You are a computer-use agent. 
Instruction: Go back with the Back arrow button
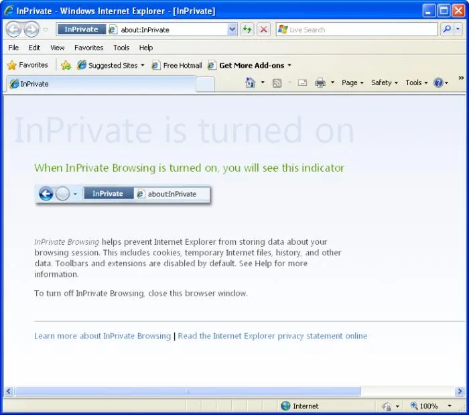point(13,29)
